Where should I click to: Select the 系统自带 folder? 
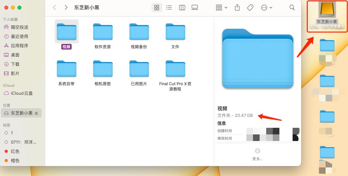[67, 73]
